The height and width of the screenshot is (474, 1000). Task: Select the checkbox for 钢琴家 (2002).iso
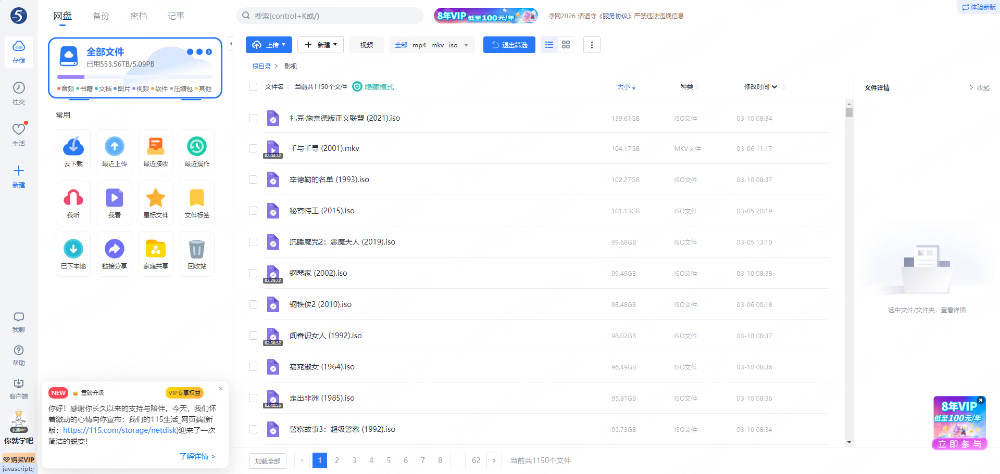(x=253, y=273)
